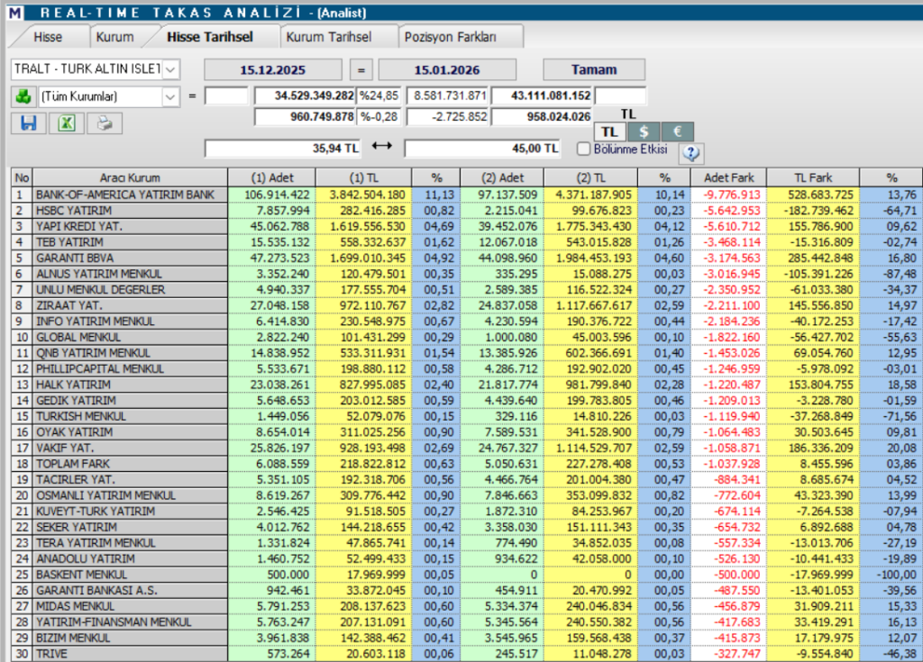Screen dimensions: 923x662
Task: Sort by (2) Adet column header
Action: pyautogui.click(x=503, y=177)
